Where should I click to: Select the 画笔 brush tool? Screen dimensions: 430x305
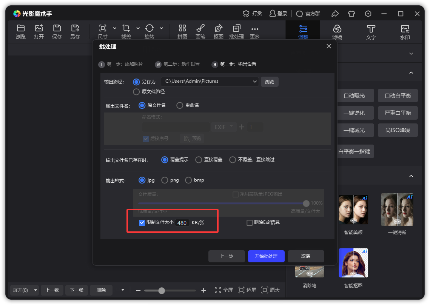200,28
